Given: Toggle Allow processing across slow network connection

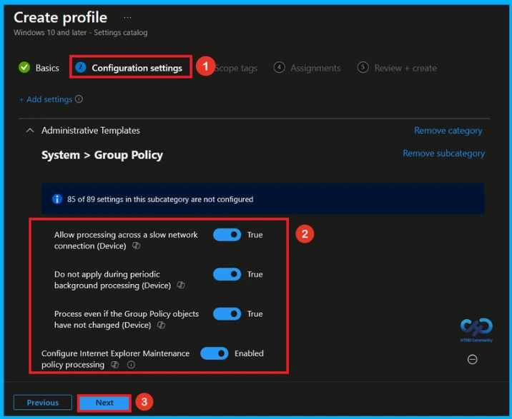Looking at the screenshot, I should click(227, 235).
